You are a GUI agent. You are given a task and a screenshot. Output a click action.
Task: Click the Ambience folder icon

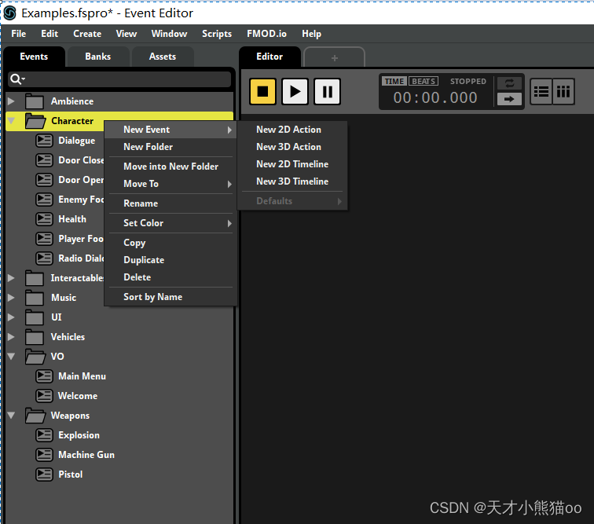point(35,101)
